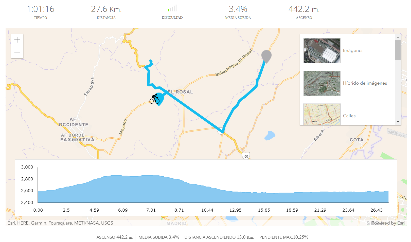Select the ASCENSO 442.2 m stat
The height and width of the screenshot is (242, 411).
coord(303,11)
